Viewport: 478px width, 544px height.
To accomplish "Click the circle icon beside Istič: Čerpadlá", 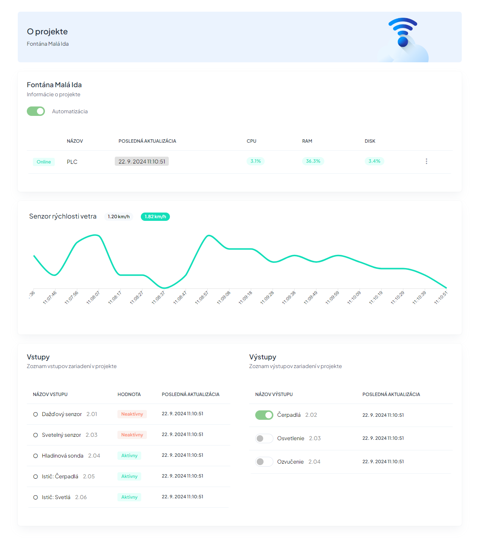I will click(35, 476).
